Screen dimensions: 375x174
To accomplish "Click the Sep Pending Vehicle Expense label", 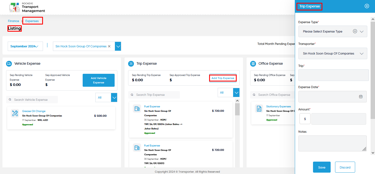I will pos(21,77).
